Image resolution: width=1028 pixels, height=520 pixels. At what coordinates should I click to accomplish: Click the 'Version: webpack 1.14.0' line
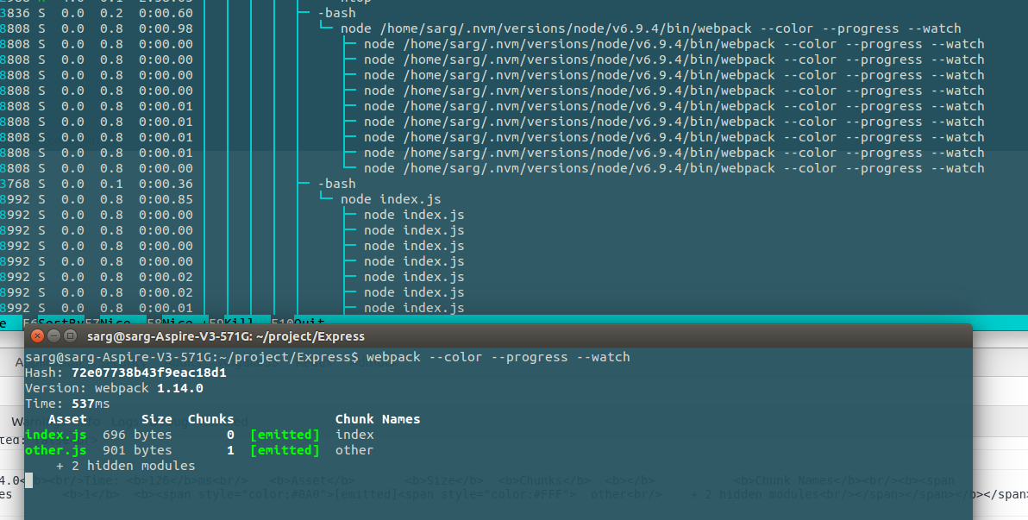(x=114, y=388)
